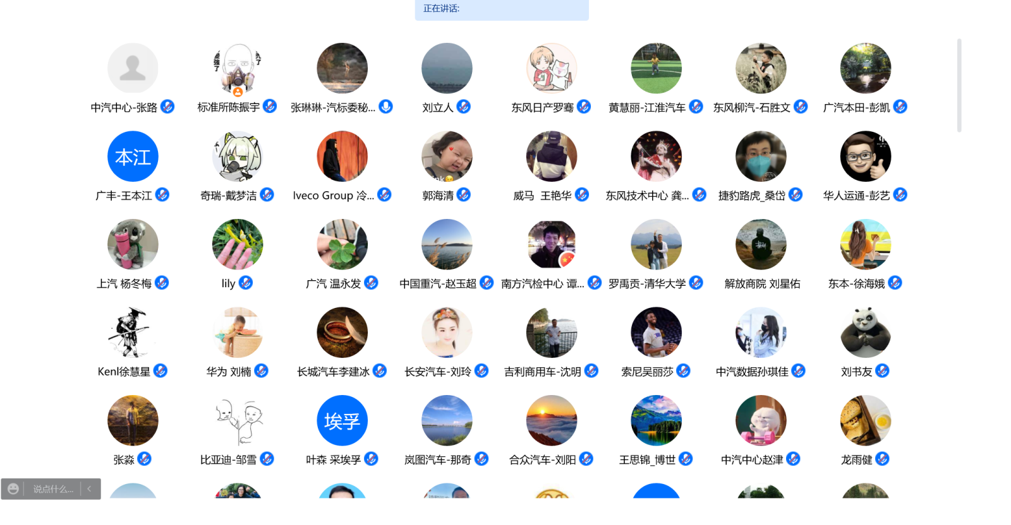Click the muted mic icon next to lily
This screenshot has height=525, width=1011.
pos(246,283)
